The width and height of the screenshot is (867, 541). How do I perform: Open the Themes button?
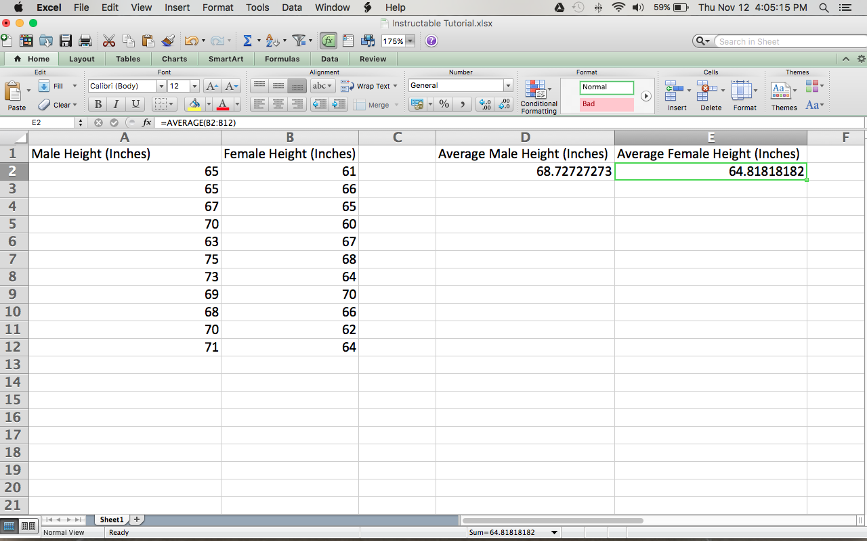coord(784,96)
